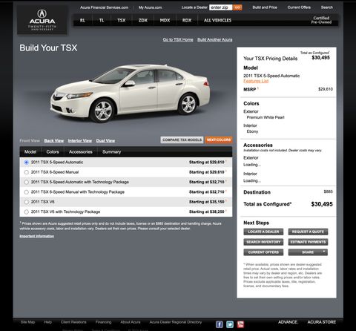This screenshot has height=331, width=356.
Task: Click the Next: Colors button
Action: pyautogui.click(x=219, y=140)
